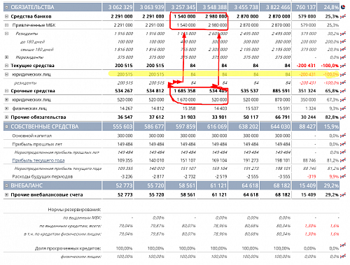Select the Доля просроченных кредитов label
The image size is (350, 265).
(68, 248)
